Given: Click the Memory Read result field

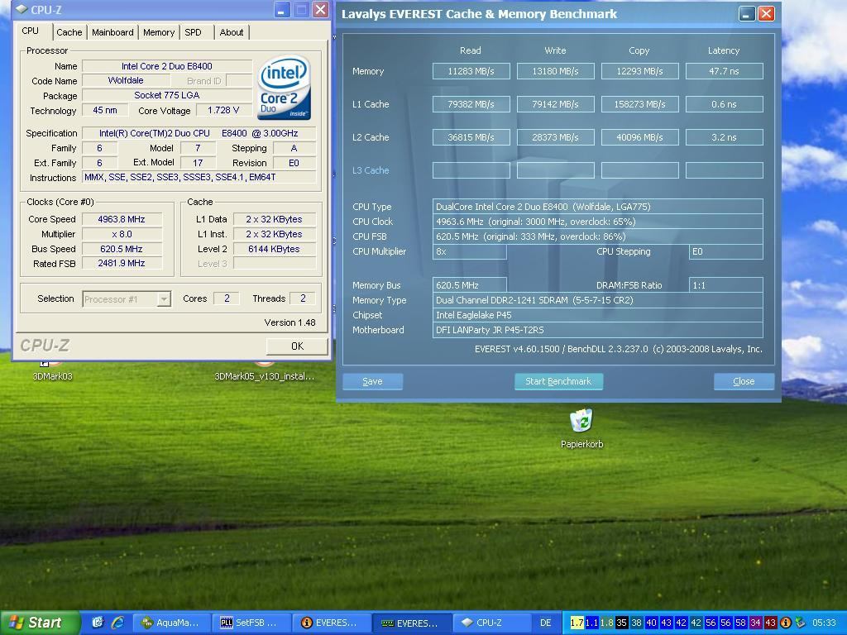Looking at the screenshot, I should pos(471,71).
